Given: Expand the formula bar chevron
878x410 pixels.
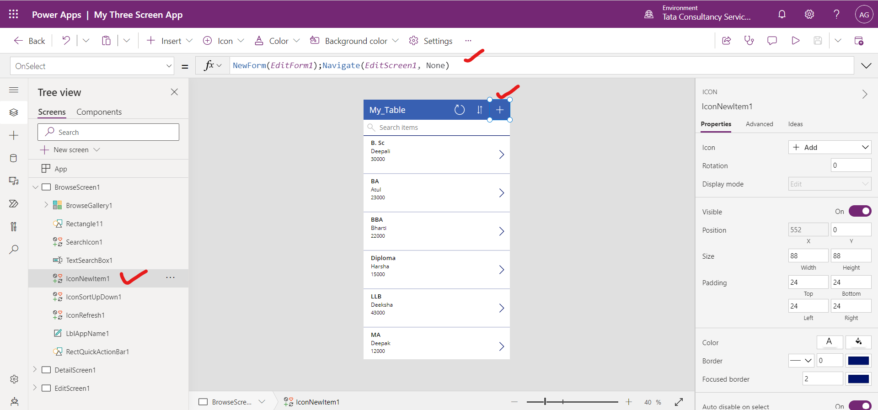Looking at the screenshot, I should coord(866,66).
